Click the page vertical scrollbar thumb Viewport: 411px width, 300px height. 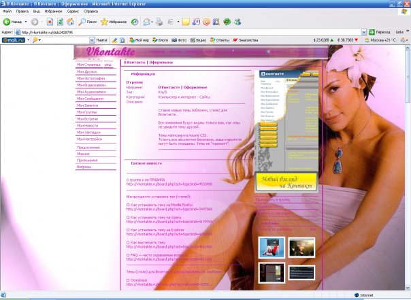(408, 76)
